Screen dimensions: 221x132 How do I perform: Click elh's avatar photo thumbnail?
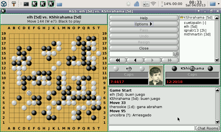tap(156, 75)
